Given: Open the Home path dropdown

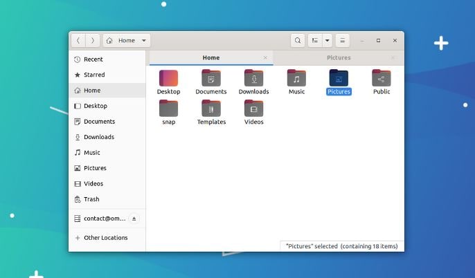Looking at the screenshot, I should coord(127,41).
